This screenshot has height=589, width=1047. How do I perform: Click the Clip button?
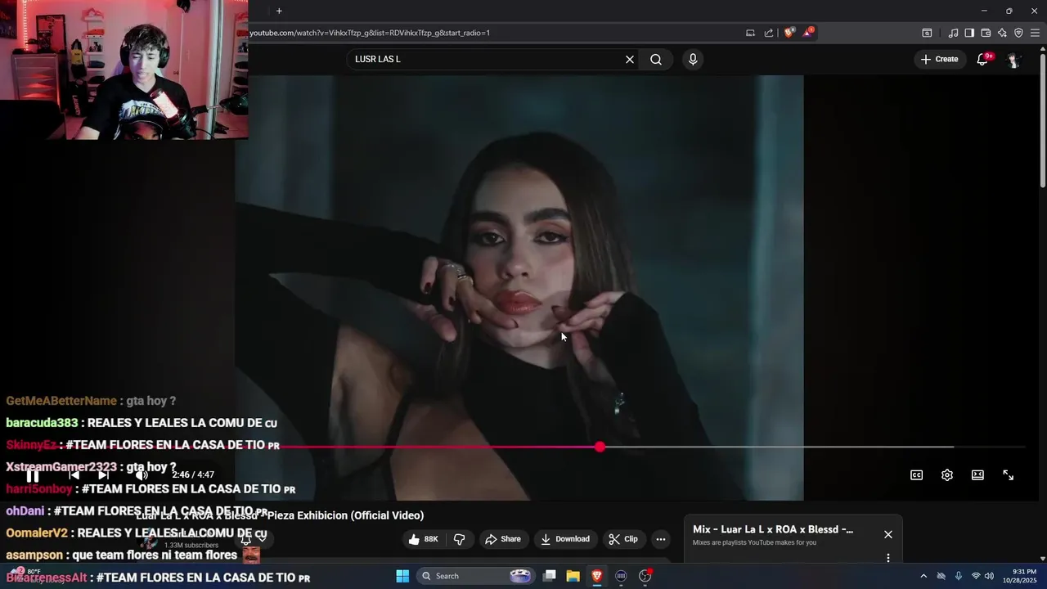623,539
